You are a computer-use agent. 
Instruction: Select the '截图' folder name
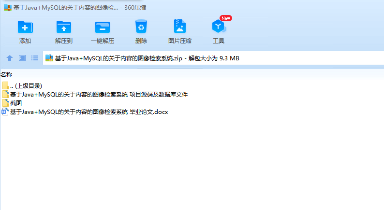[x=16, y=103]
